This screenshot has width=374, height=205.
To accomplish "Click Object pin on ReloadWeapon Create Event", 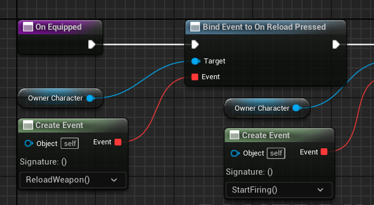I will (29, 143).
